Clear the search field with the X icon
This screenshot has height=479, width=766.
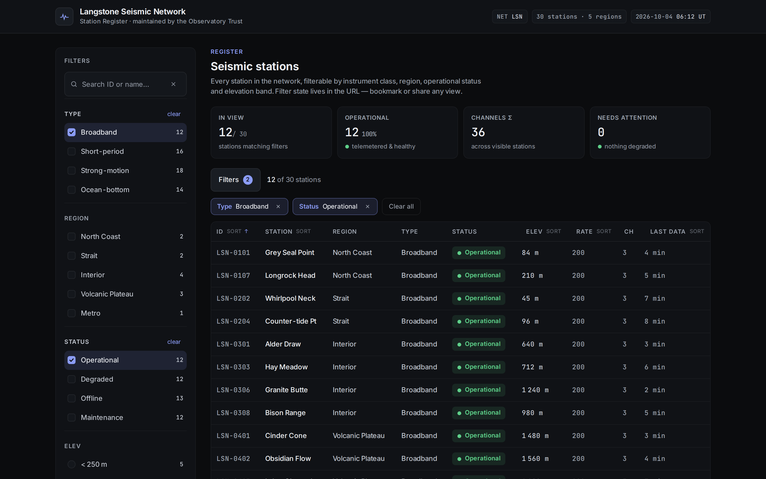[x=173, y=84]
